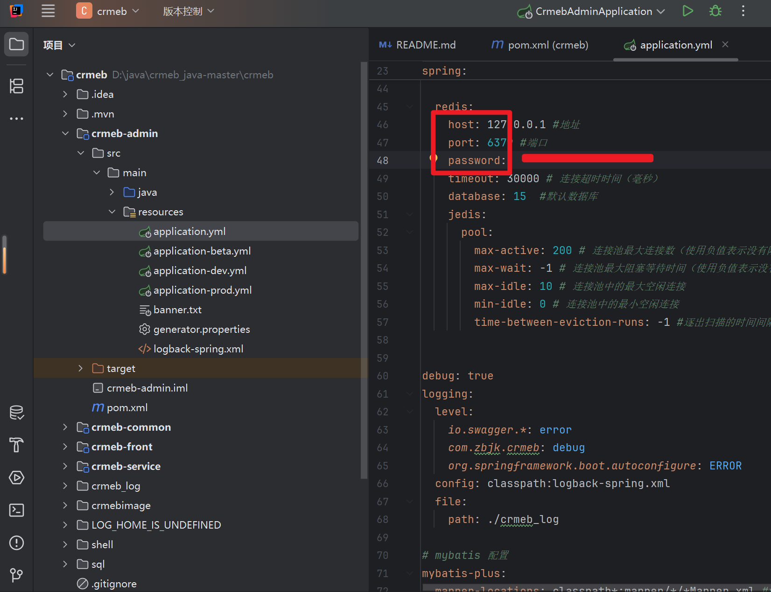This screenshot has height=592, width=771.
Task: Collapse the main folder
Action: click(96, 172)
